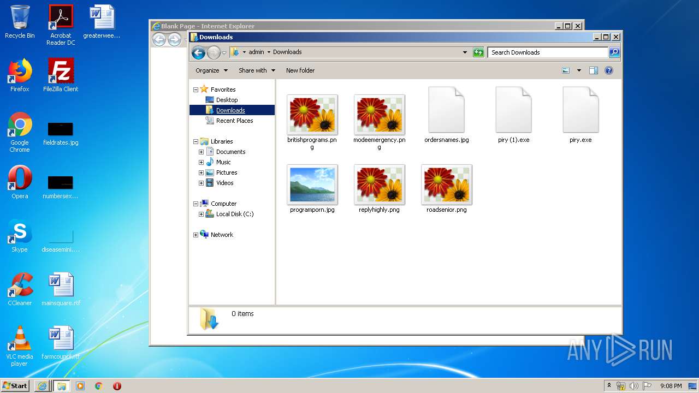699x393 pixels.
Task: Select the mainsquare.rtf desktop document
Action: [x=61, y=289]
